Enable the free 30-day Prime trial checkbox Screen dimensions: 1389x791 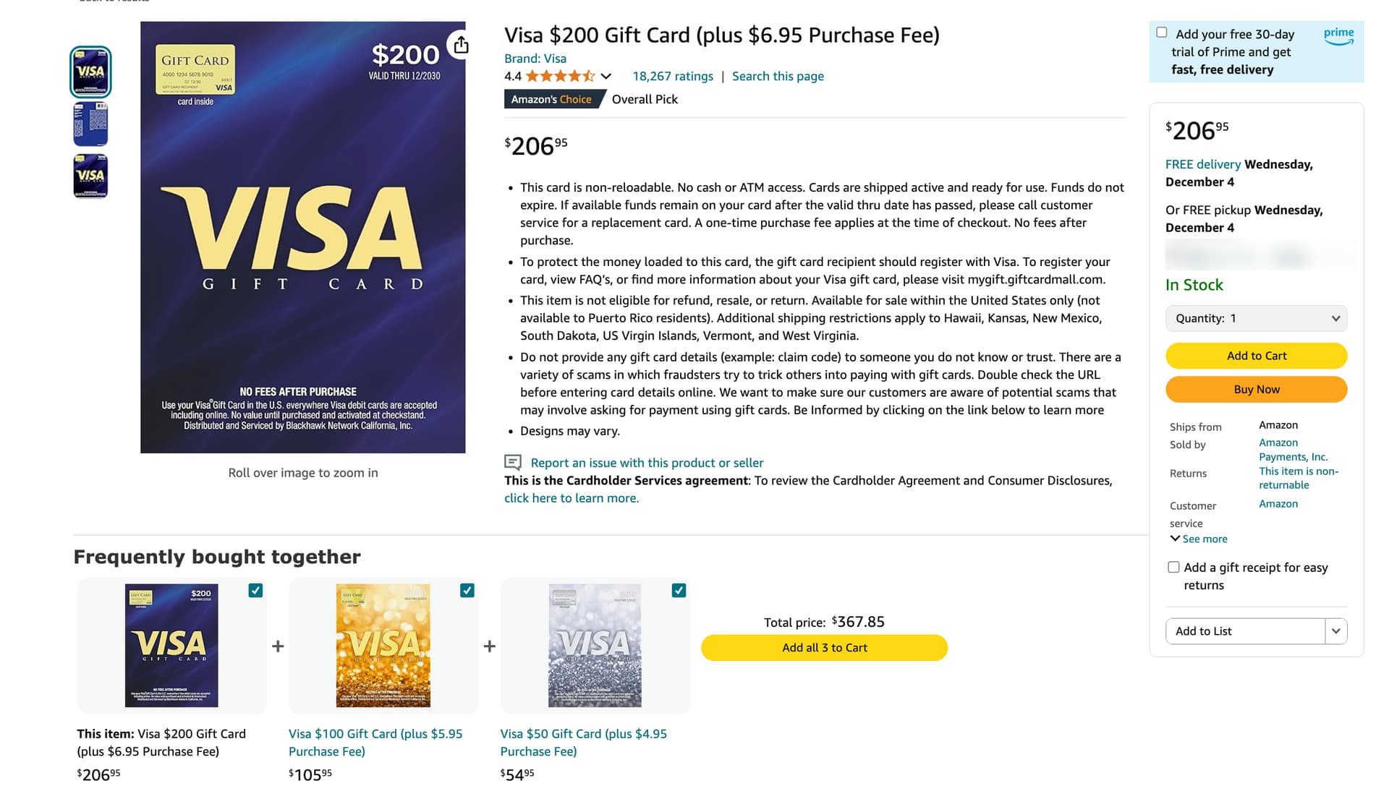pyautogui.click(x=1161, y=33)
